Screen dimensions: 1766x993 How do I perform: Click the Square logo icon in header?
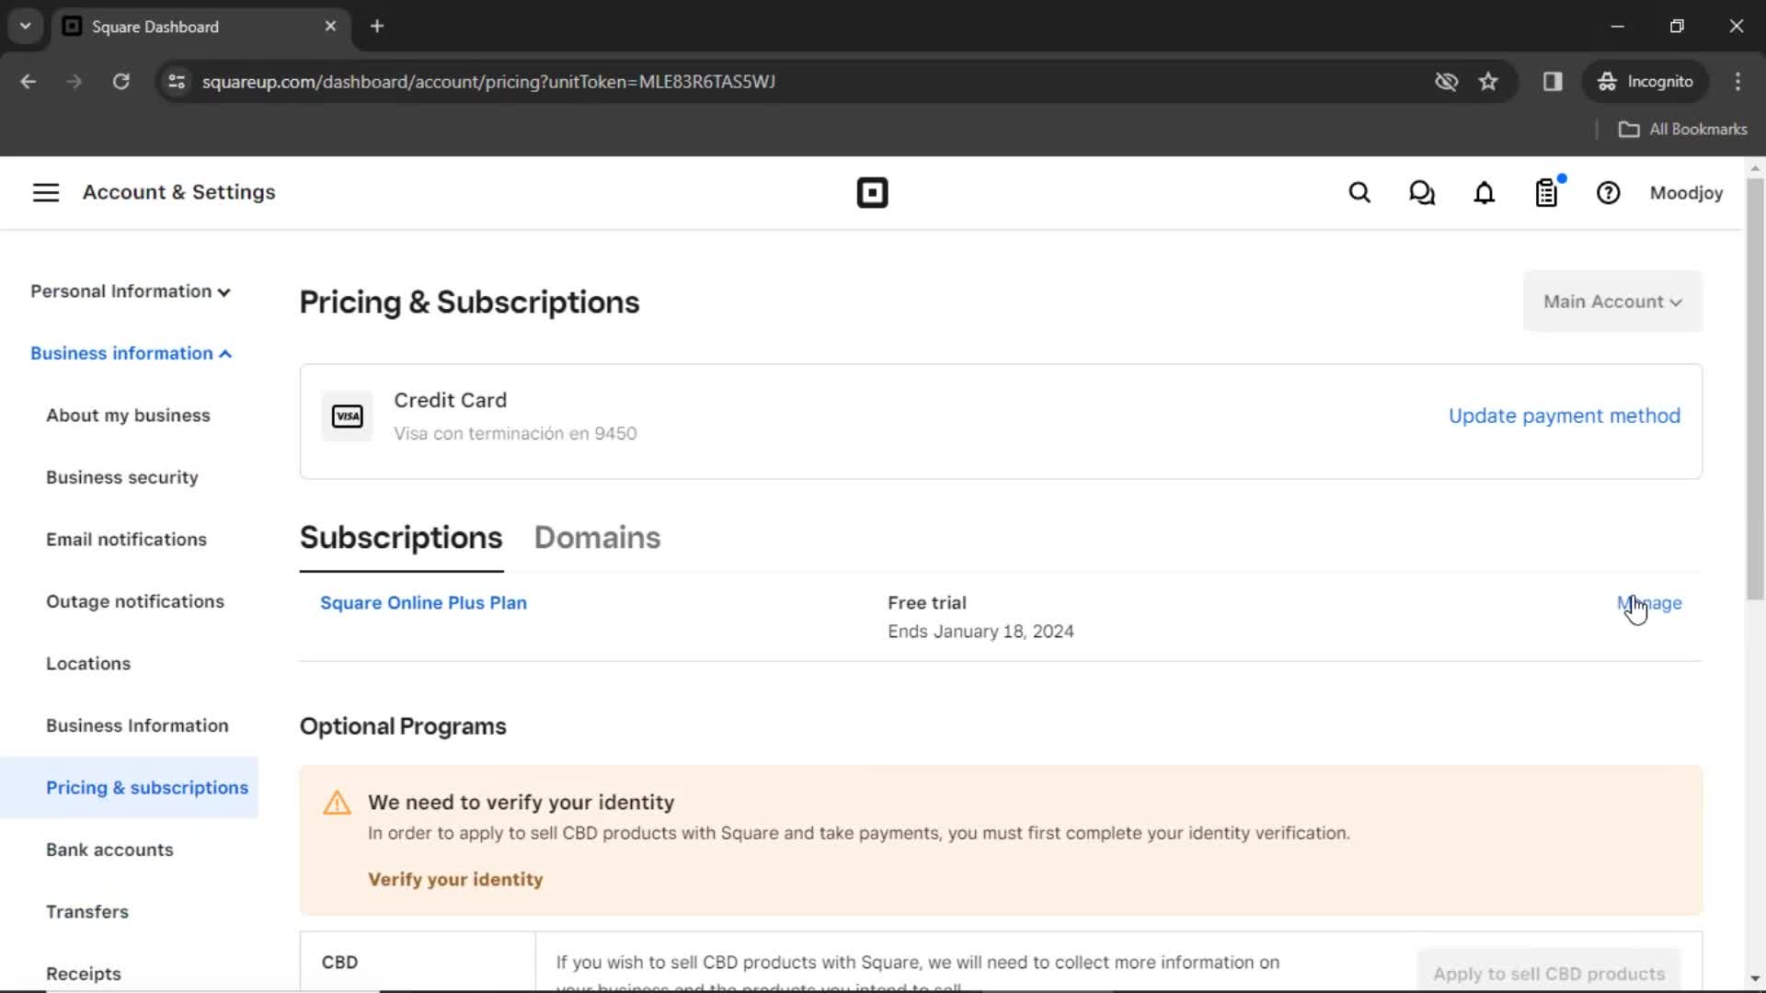click(873, 193)
